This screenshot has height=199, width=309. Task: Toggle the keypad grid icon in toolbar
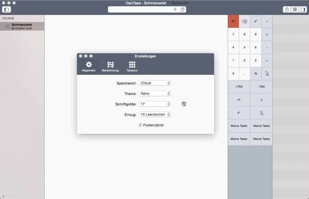[295, 9]
